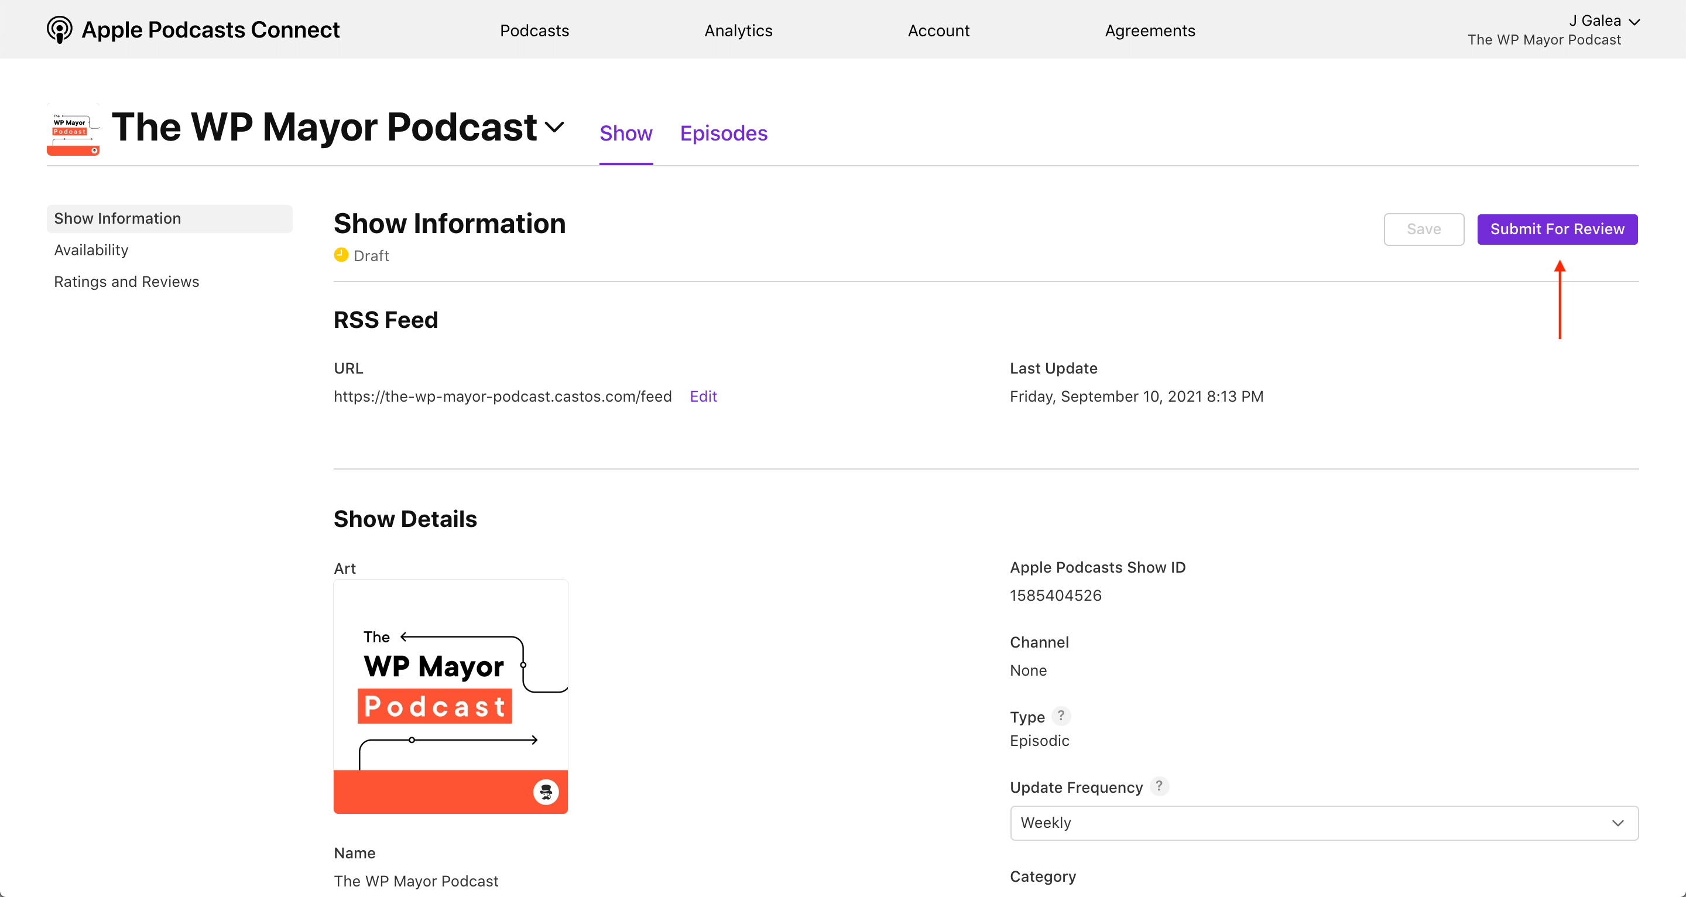The height and width of the screenshot is (897, 1686).
Task: Open the Type help question mark
Action: pos(1061,715)
